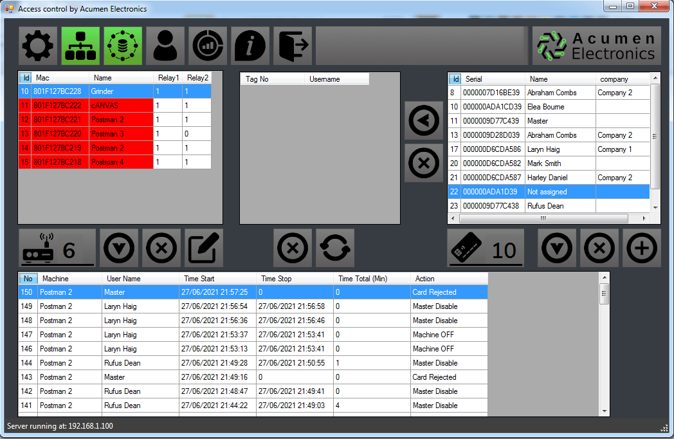Click the green network hierarchy icon

(x=80, y=46)
